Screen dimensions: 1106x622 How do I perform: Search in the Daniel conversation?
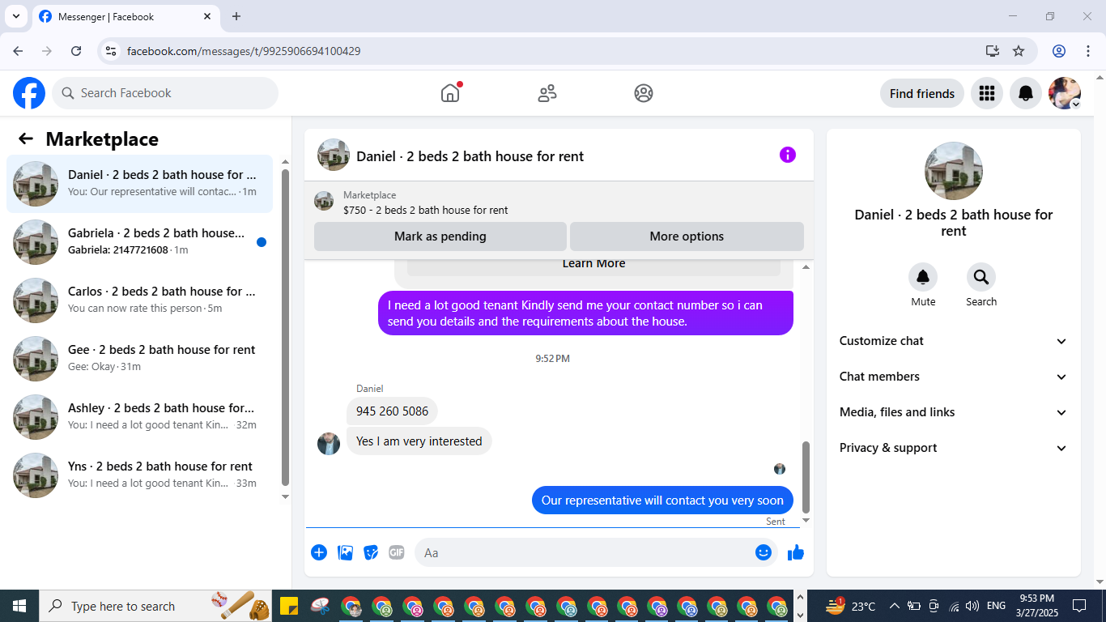pos(981,278)
